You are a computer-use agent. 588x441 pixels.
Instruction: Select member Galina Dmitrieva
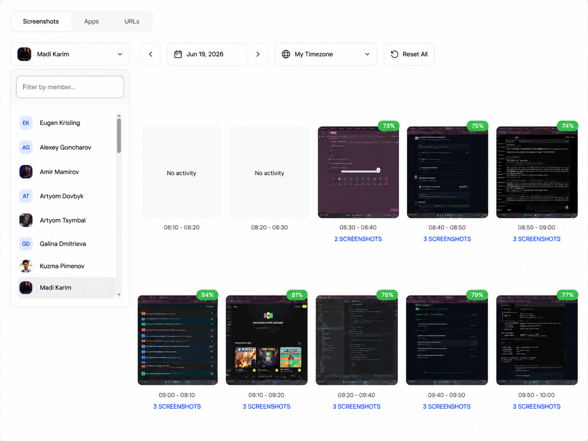[x=67, y=244]
